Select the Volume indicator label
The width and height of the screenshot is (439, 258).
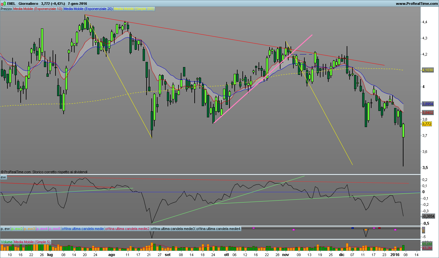(7, 242)
